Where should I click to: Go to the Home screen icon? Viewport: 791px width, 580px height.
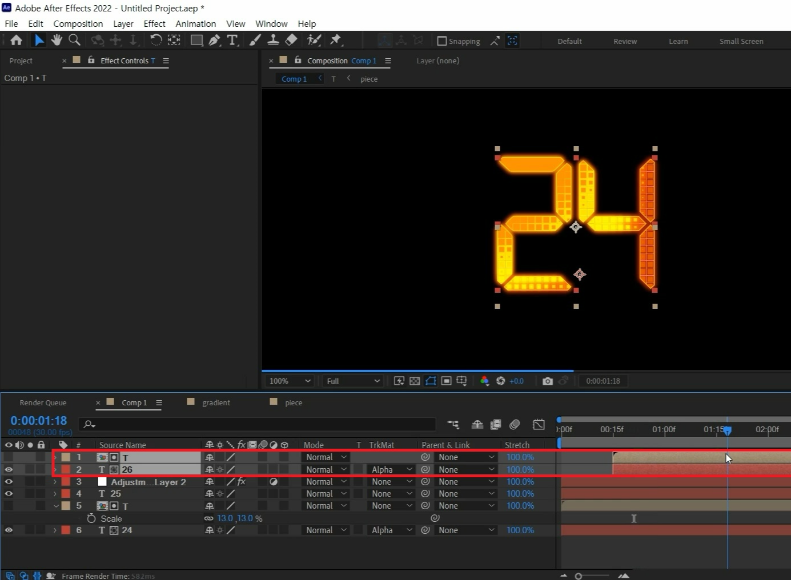pyautogui.click(x=16, y=40)
